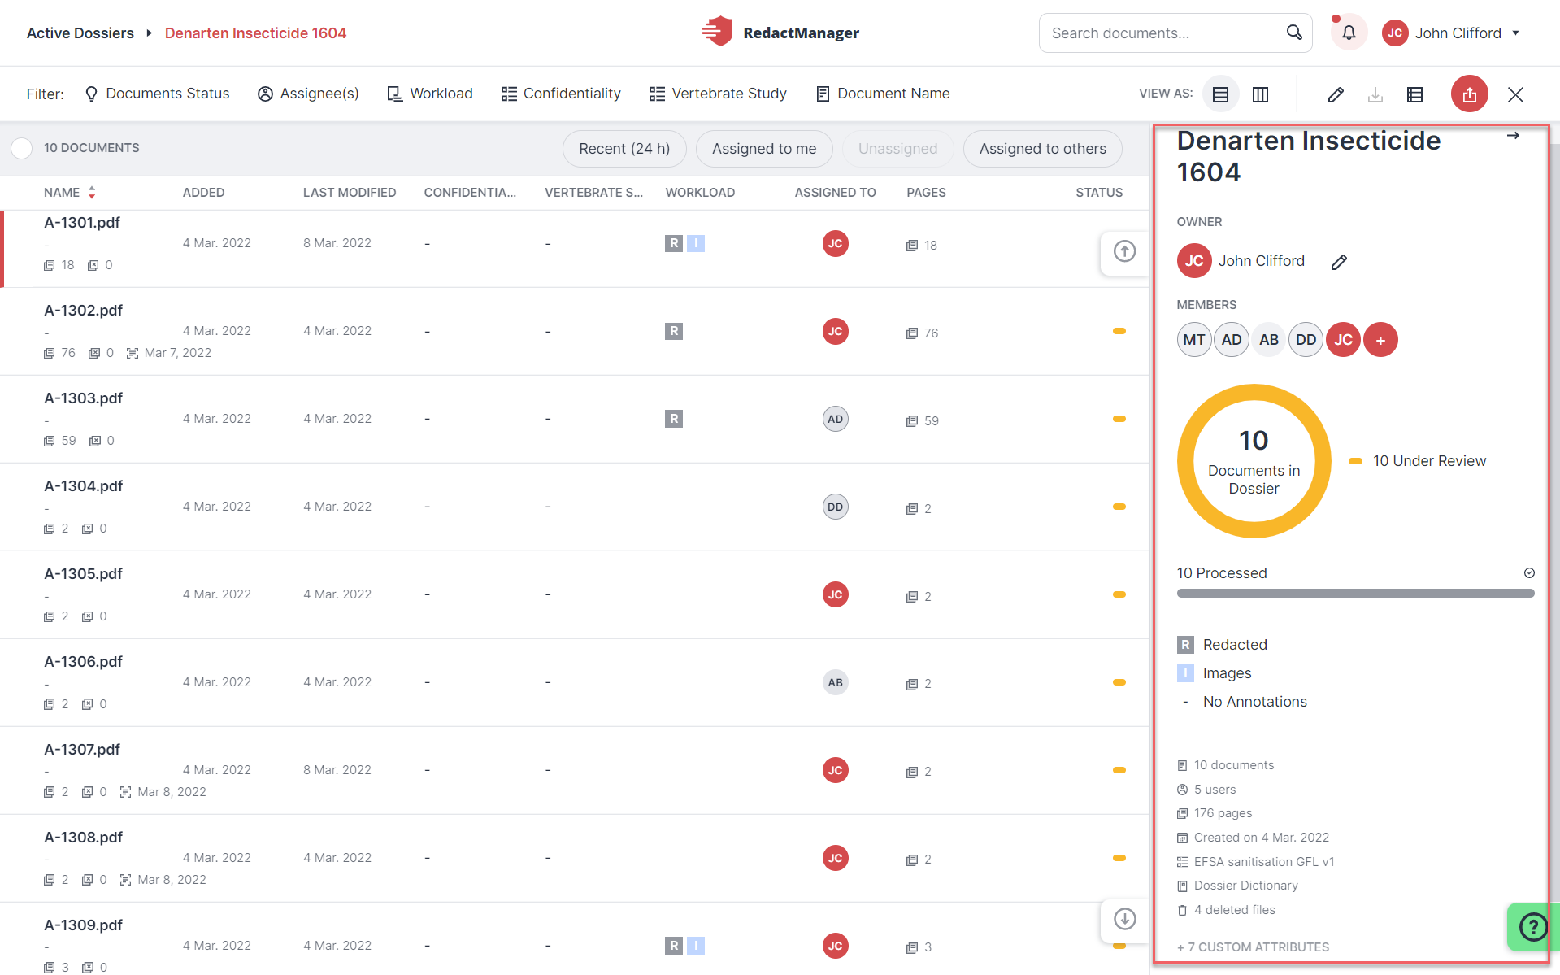Screen dimensions: 1560x975
Task: Open the document A-1301.pdf
Action: [x=82, y=223]
